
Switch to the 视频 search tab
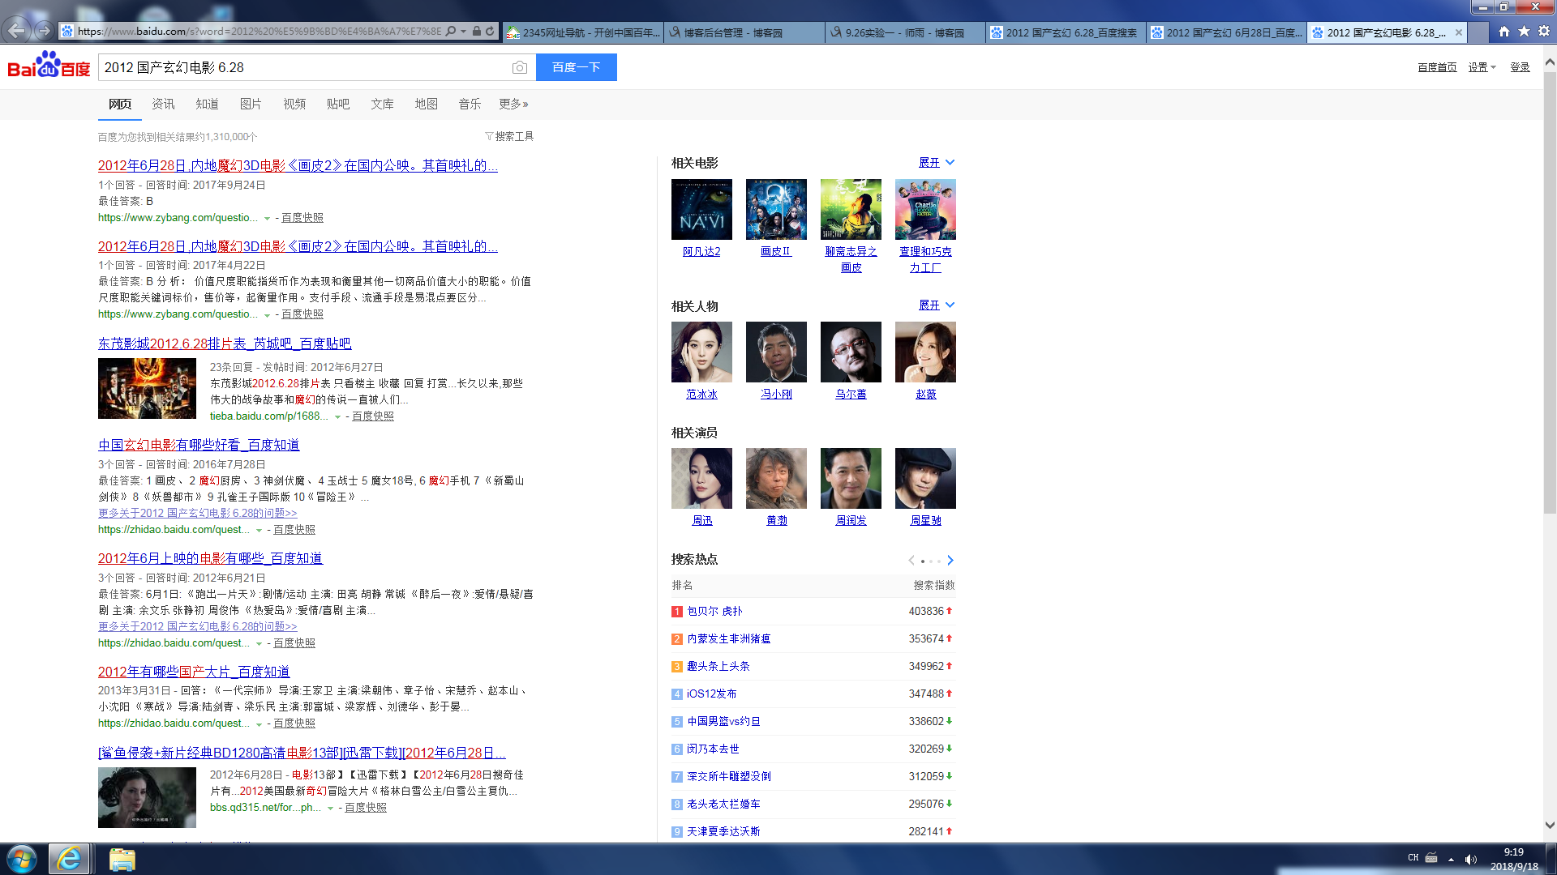pos(294,104)
